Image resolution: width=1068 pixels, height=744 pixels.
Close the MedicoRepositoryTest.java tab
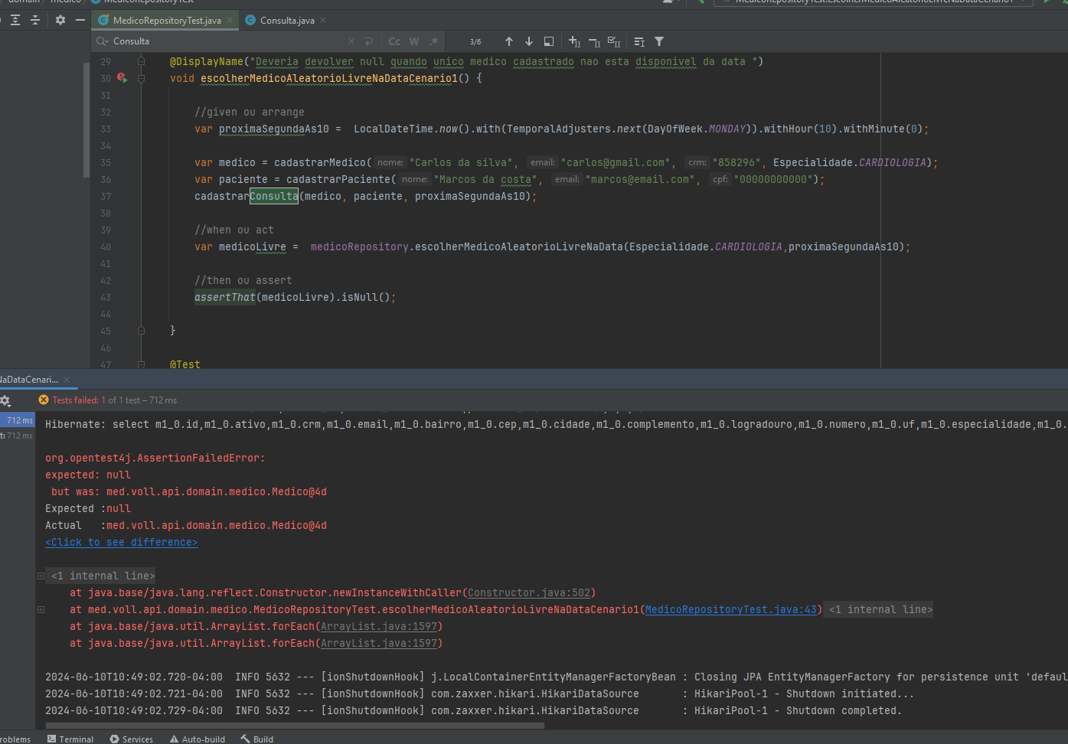point(230,21)
